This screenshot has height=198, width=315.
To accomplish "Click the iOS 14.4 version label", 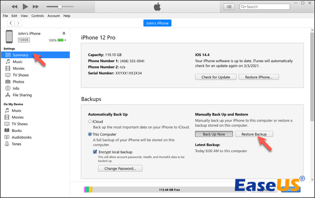I will point(202,55).
